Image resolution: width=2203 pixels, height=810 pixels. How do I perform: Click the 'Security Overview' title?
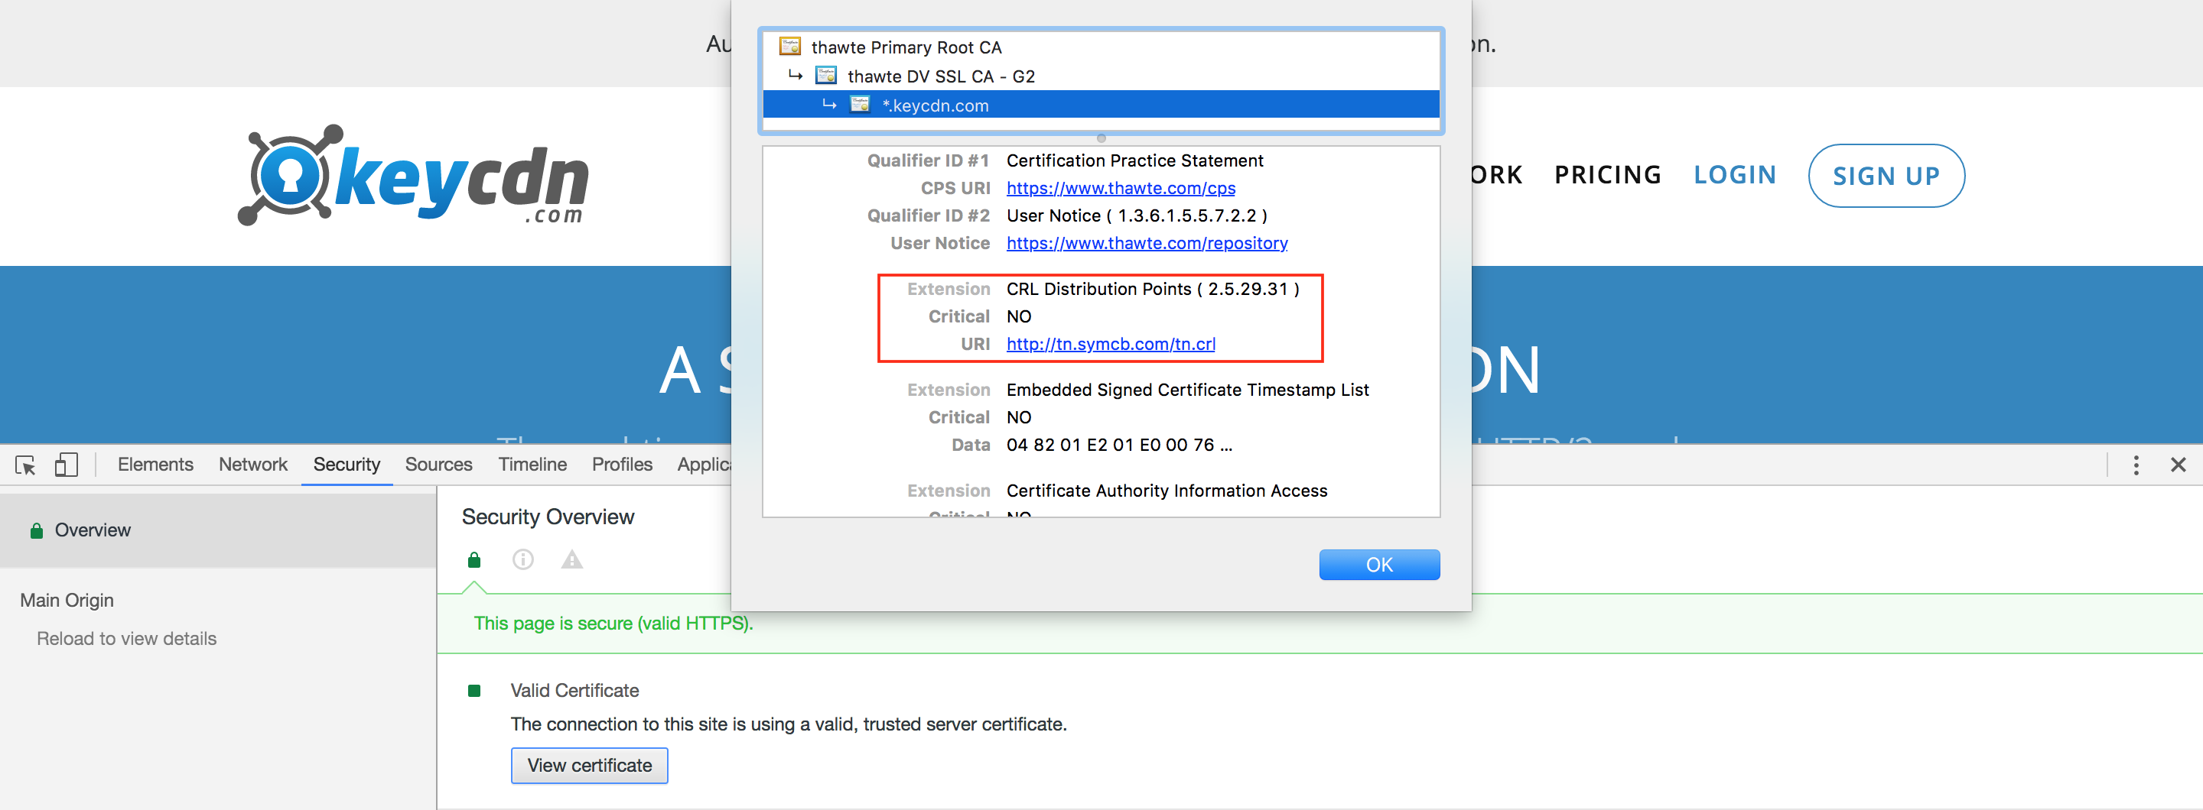(548, 517)
